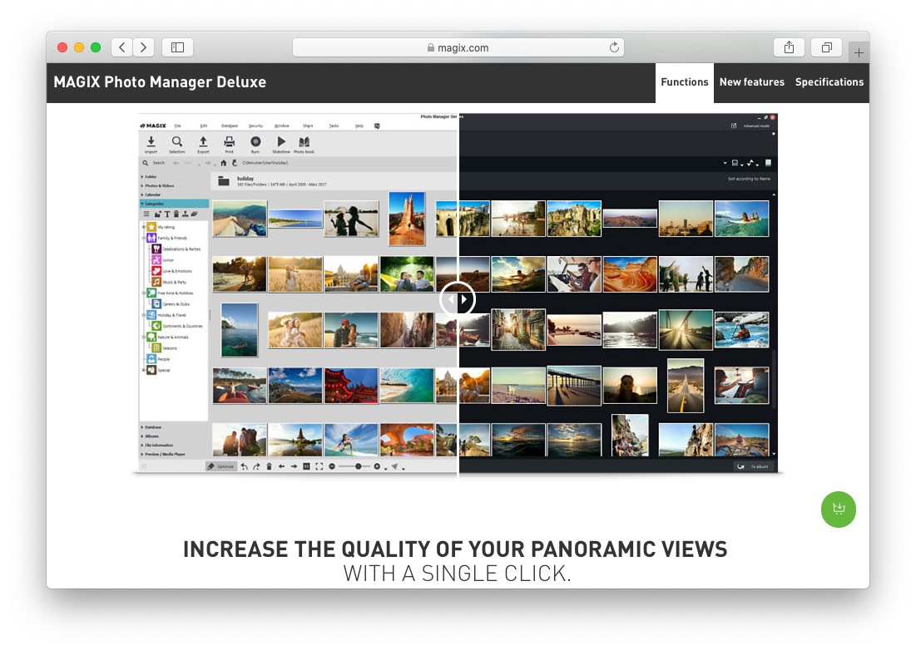
Task: Select the Import tool
Action: 151,141
